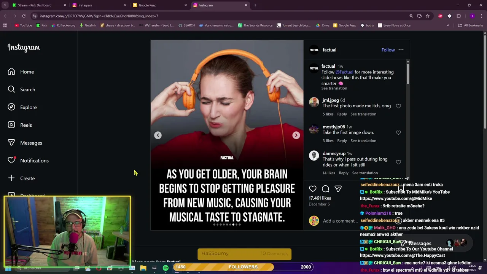The image size is (487, 274).
Task: Open @Factual mention link in caption
Action: (344, 72)
